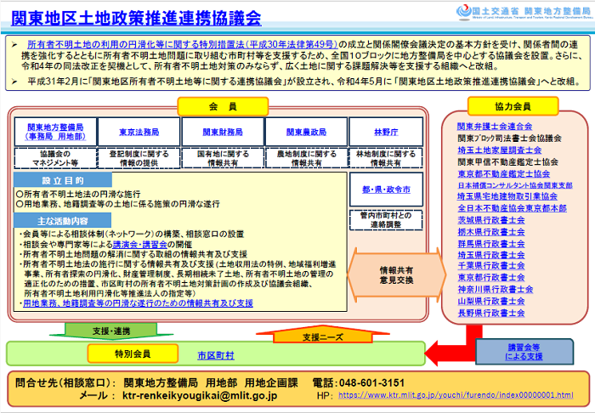Screen dimensions: 595x413
Task: Open the 埼玉土地家屋調査士会 link
Action: coord(500,150)
